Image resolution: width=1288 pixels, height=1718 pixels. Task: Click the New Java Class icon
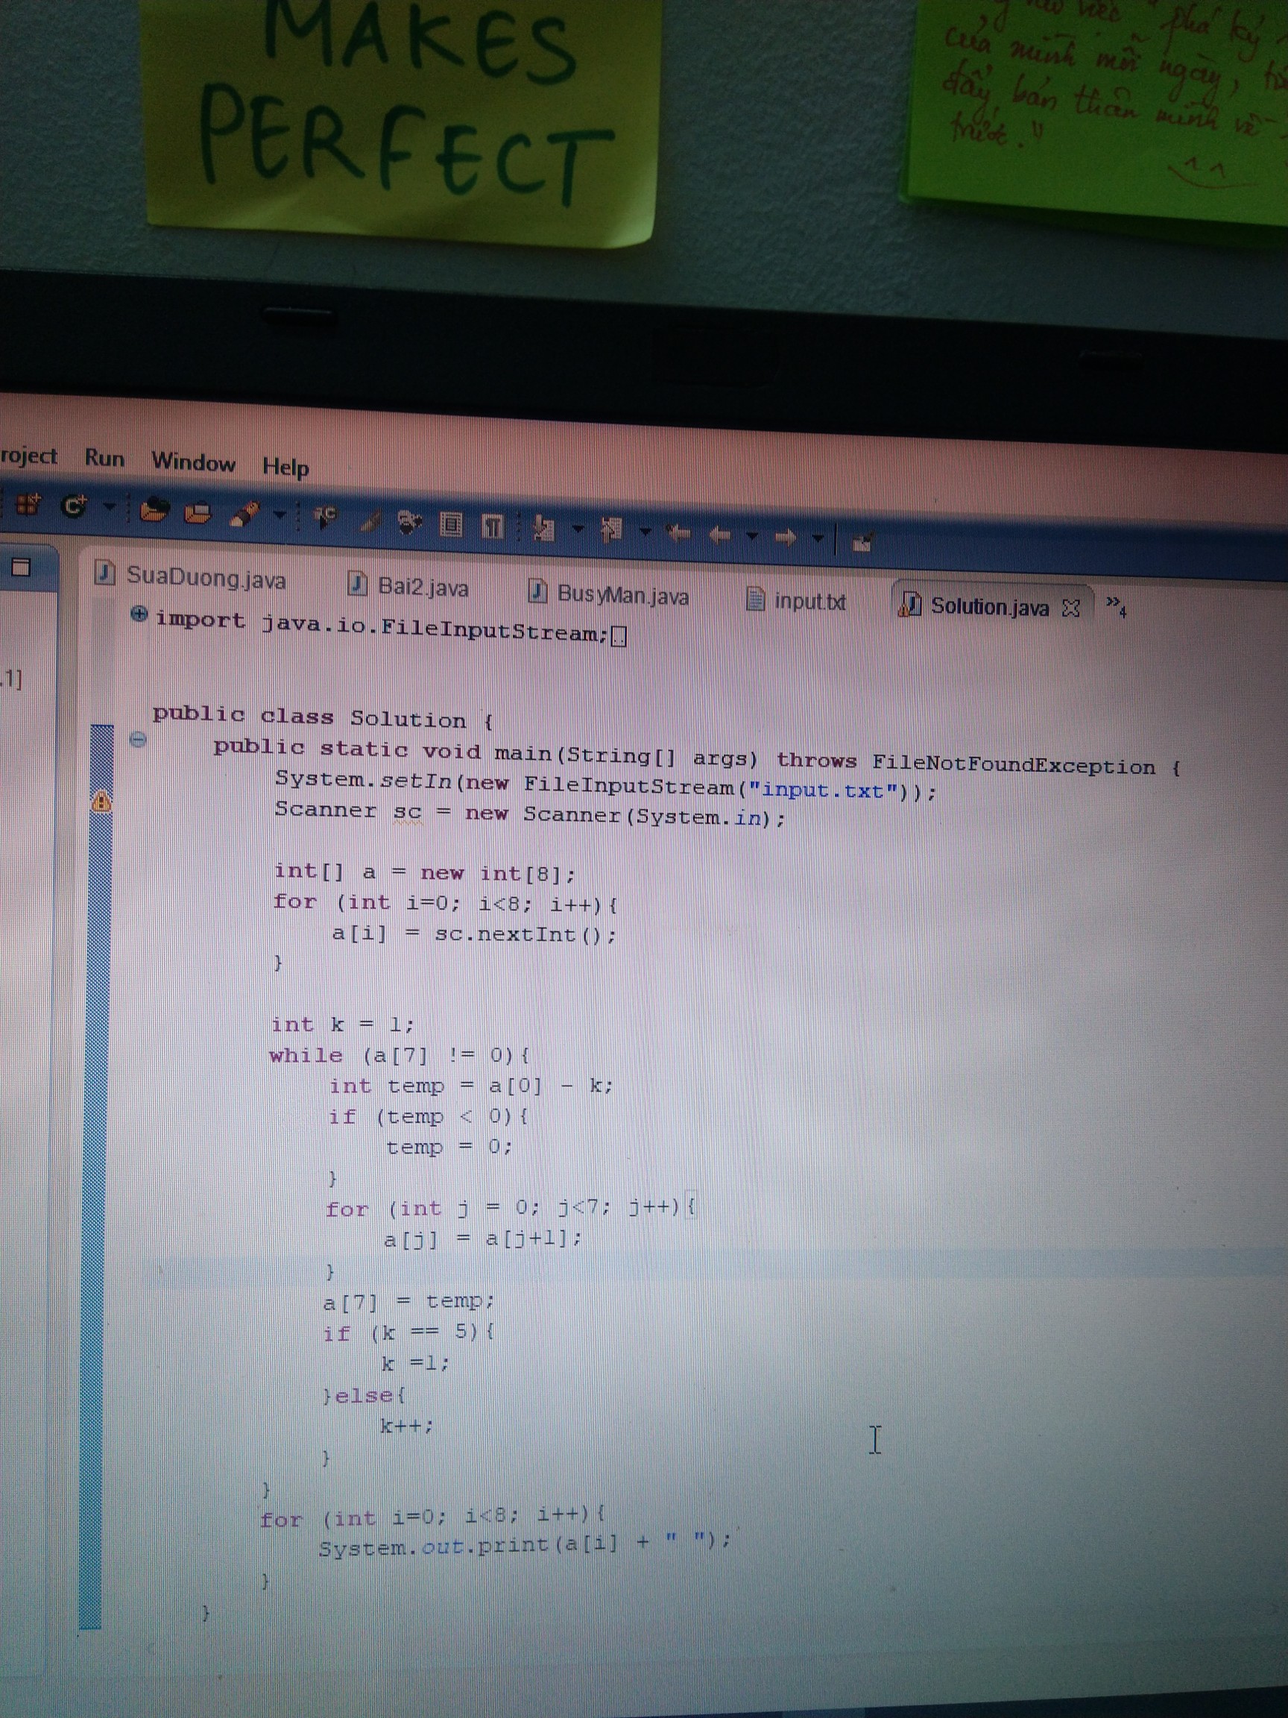[x=73, y=506]
